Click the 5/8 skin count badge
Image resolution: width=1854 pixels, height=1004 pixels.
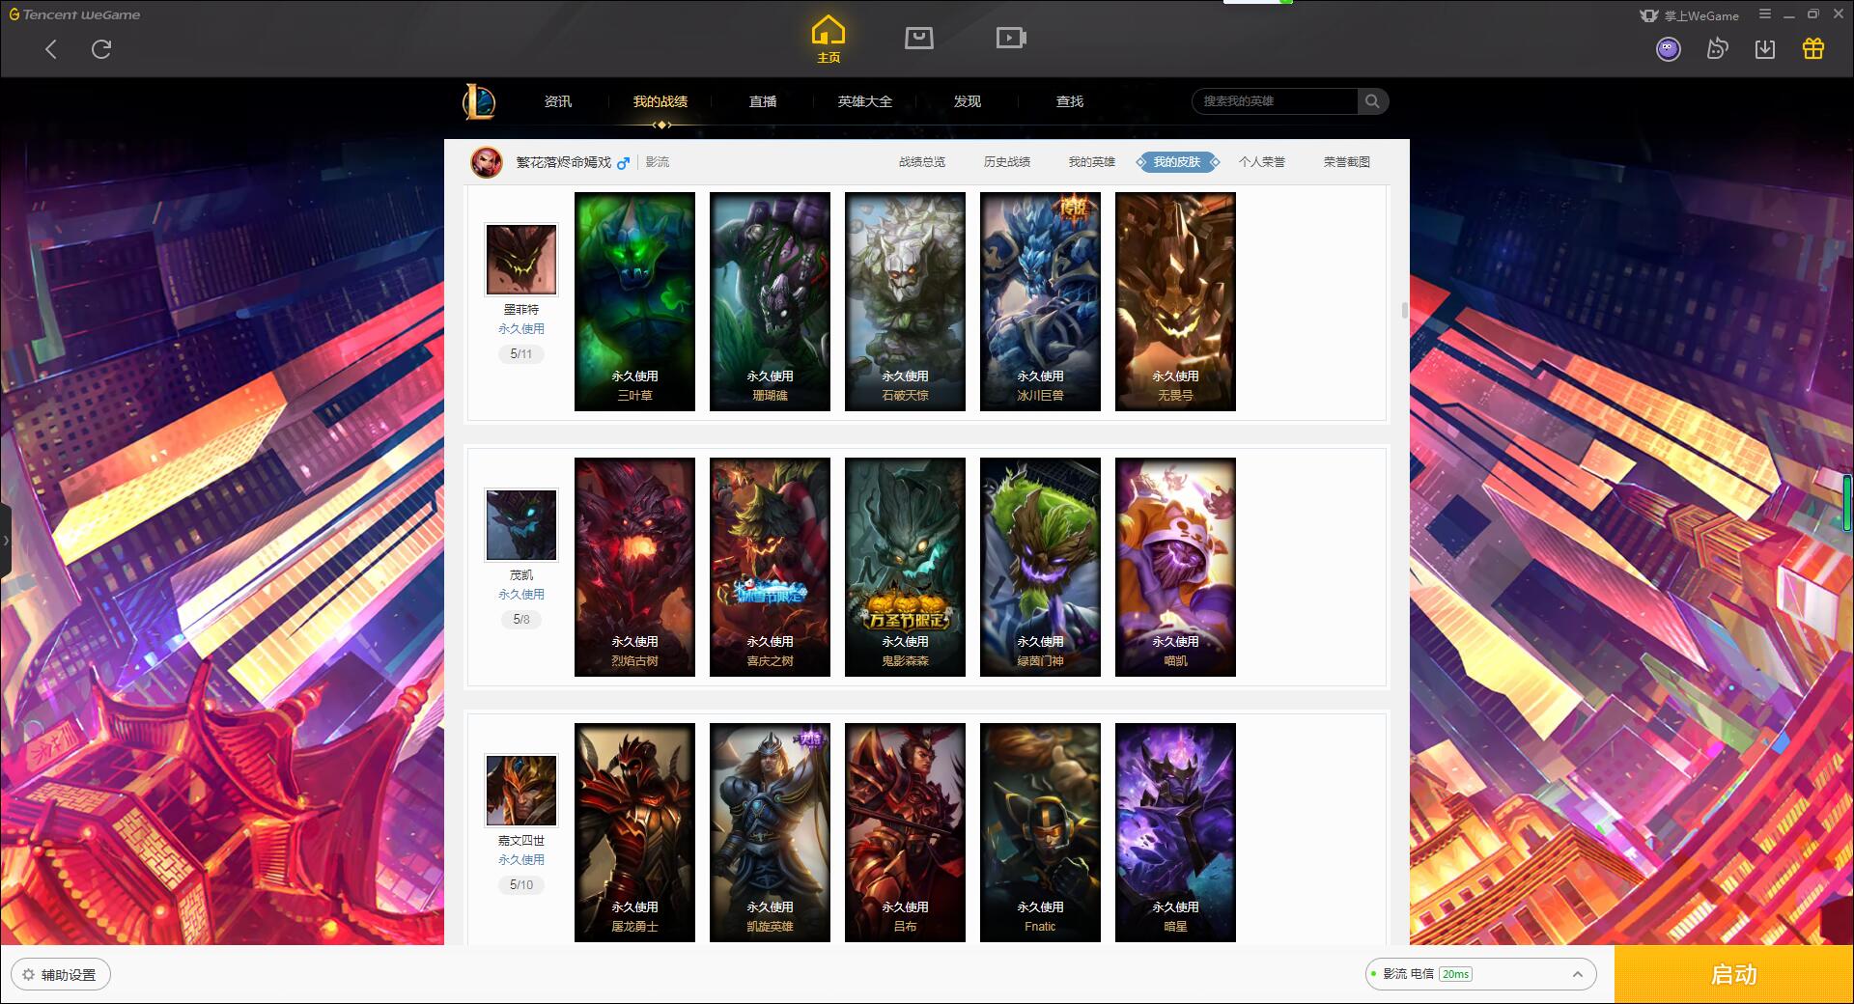tap(520, 620)
